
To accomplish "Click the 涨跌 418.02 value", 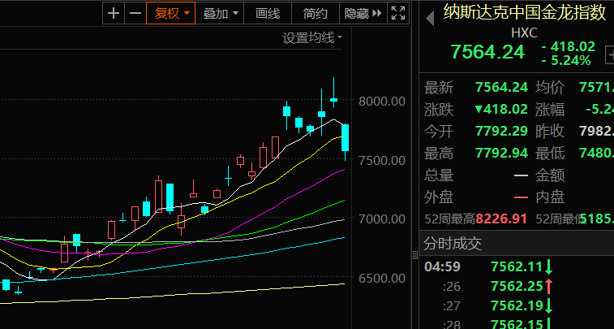I will point(501,109).
